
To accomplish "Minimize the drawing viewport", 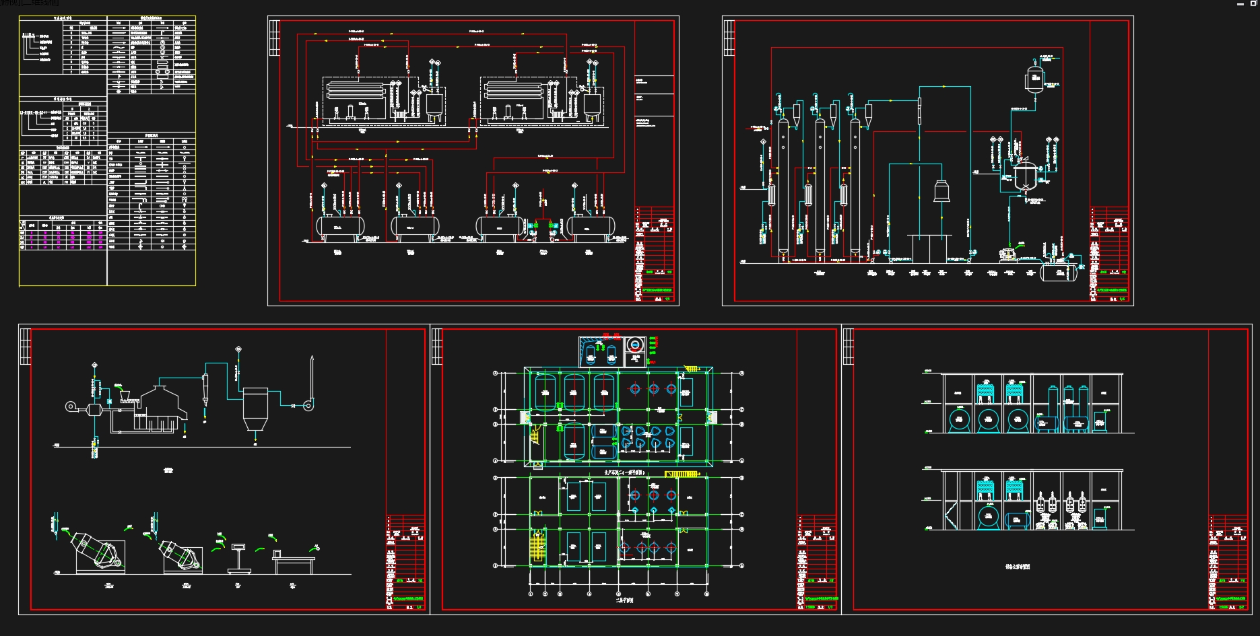I will (1240, 4).
